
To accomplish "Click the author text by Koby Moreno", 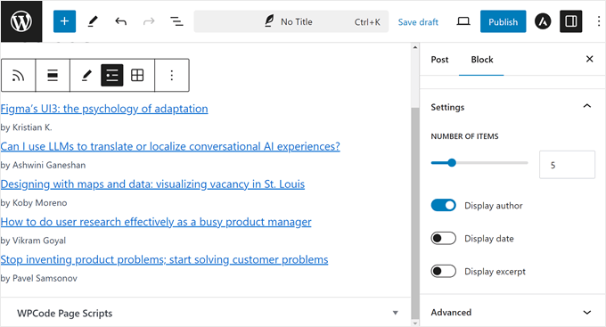I will coord(34,202).
